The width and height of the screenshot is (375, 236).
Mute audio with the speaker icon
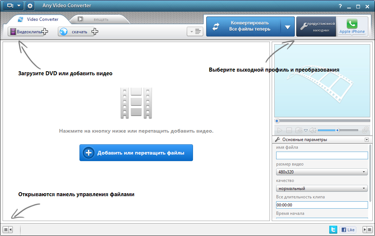[x=312, y=130]
